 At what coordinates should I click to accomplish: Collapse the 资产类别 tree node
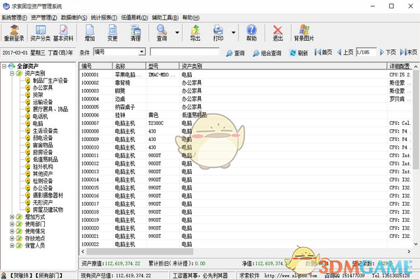12,73
